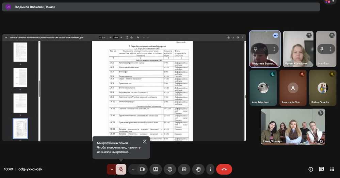The width and height of the screenshot is (340, 178).
Task: Leave the call with red hang-up button
Action: click(224, 169)
